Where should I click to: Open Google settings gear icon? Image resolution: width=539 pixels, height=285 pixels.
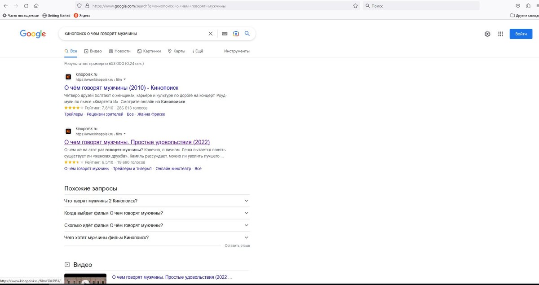[x=487, y=34]
